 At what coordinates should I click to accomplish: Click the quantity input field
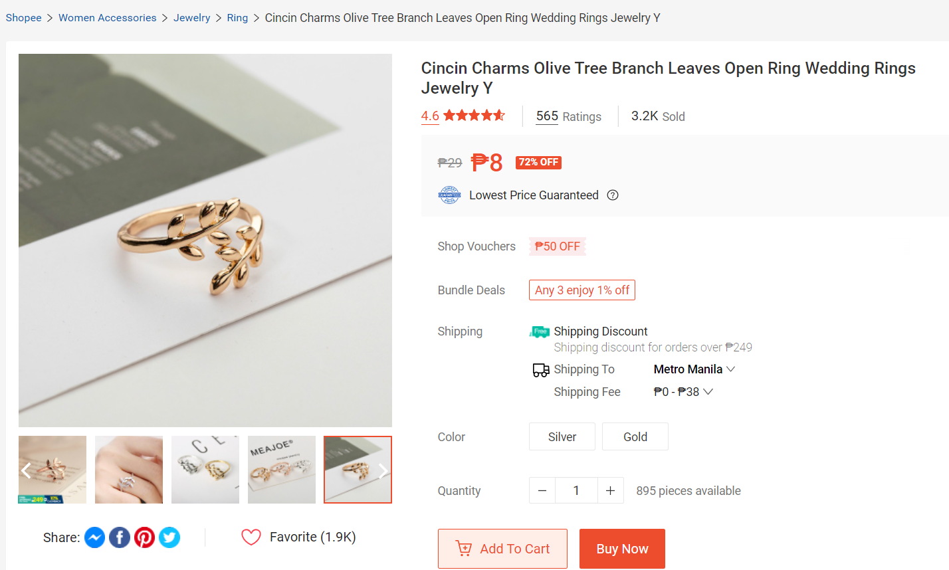[576, 491]
